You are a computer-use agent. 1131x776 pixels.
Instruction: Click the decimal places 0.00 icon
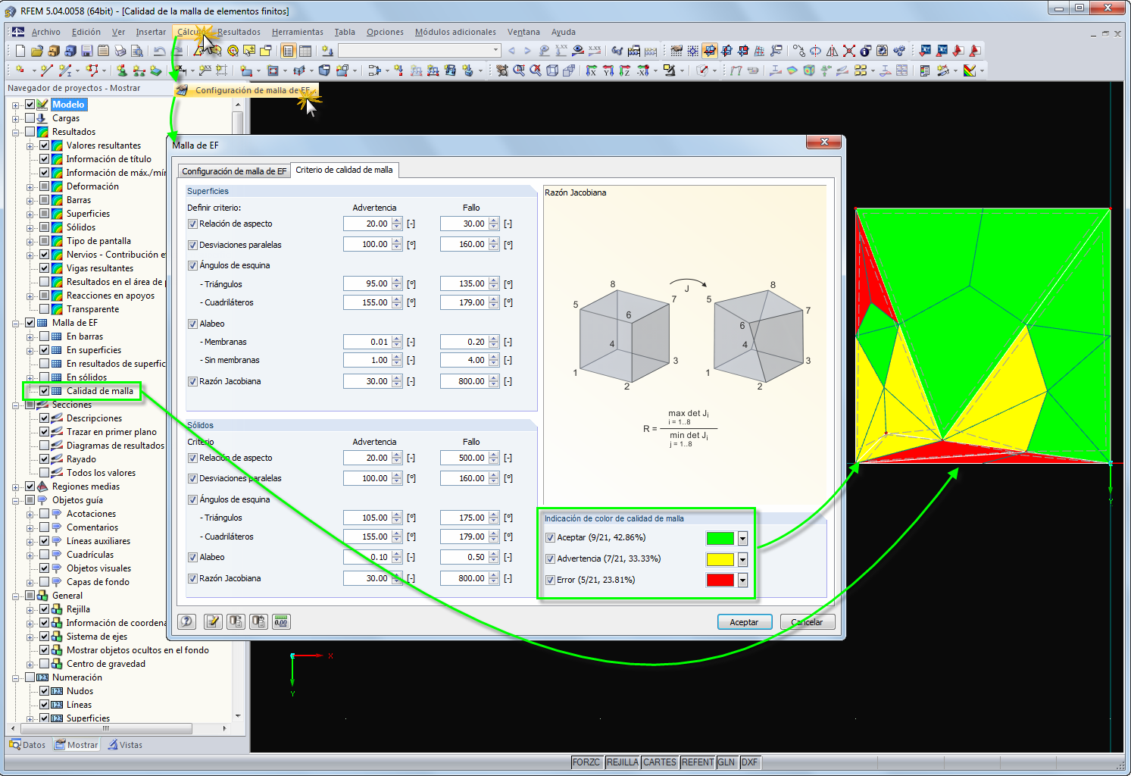(281, 621)
